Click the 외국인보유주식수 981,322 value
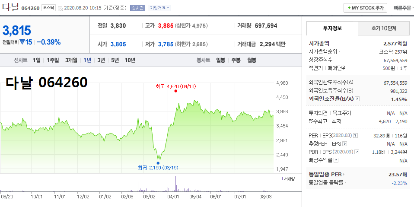The width and height of the screenshot is (414, 207). point(399,91)
